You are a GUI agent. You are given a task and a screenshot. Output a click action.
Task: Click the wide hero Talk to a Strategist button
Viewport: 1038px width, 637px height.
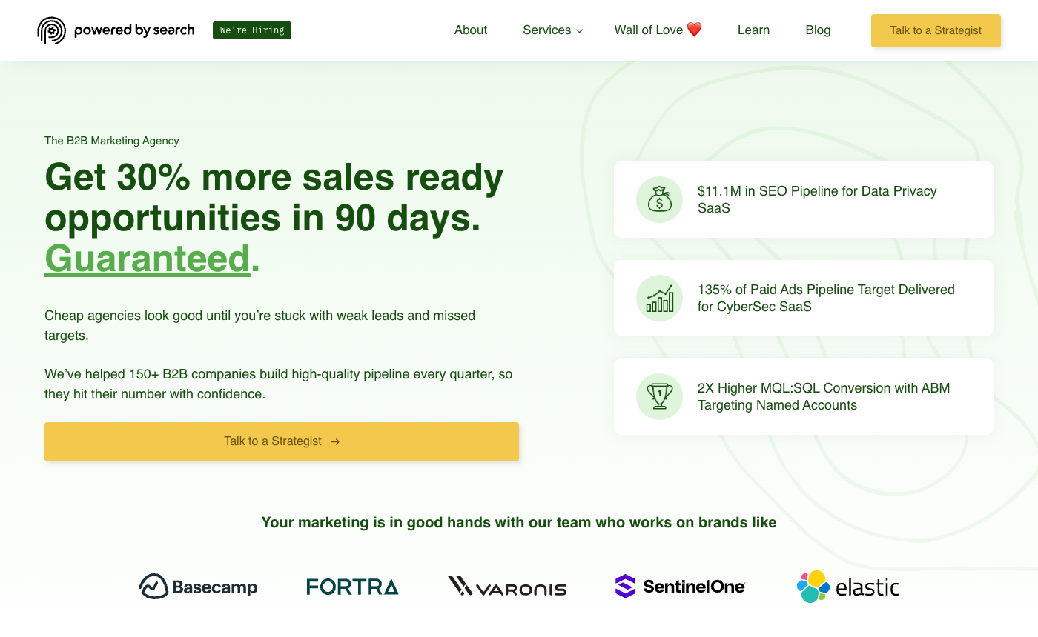pos(282,441)
